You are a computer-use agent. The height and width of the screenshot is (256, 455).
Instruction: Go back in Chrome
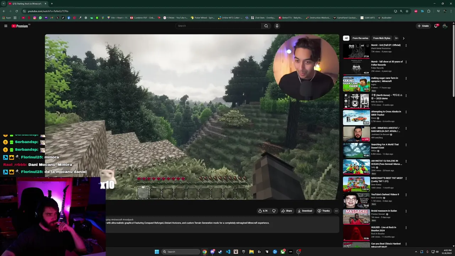coord(4,11)
